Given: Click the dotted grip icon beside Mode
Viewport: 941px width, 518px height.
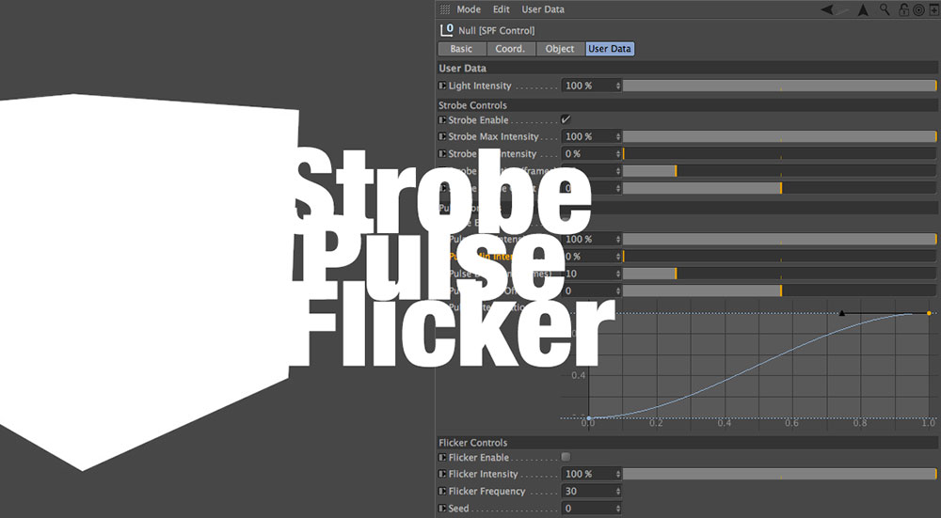Looking at the screenshot, I should [445, 9].
